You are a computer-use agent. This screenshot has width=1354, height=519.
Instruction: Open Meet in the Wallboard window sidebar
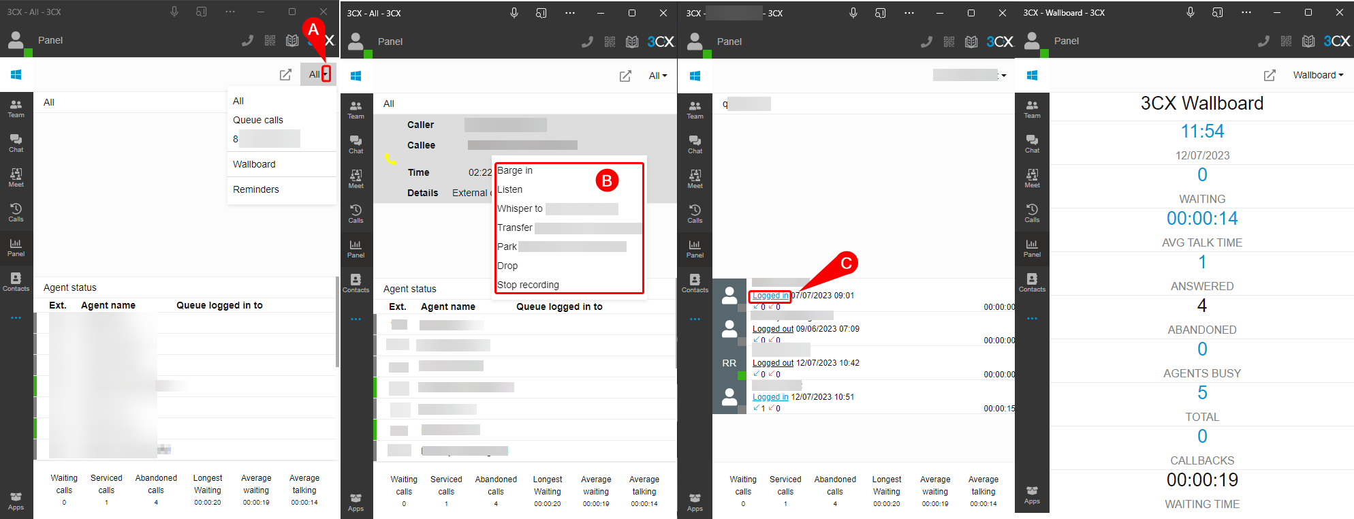[1032, 178]
